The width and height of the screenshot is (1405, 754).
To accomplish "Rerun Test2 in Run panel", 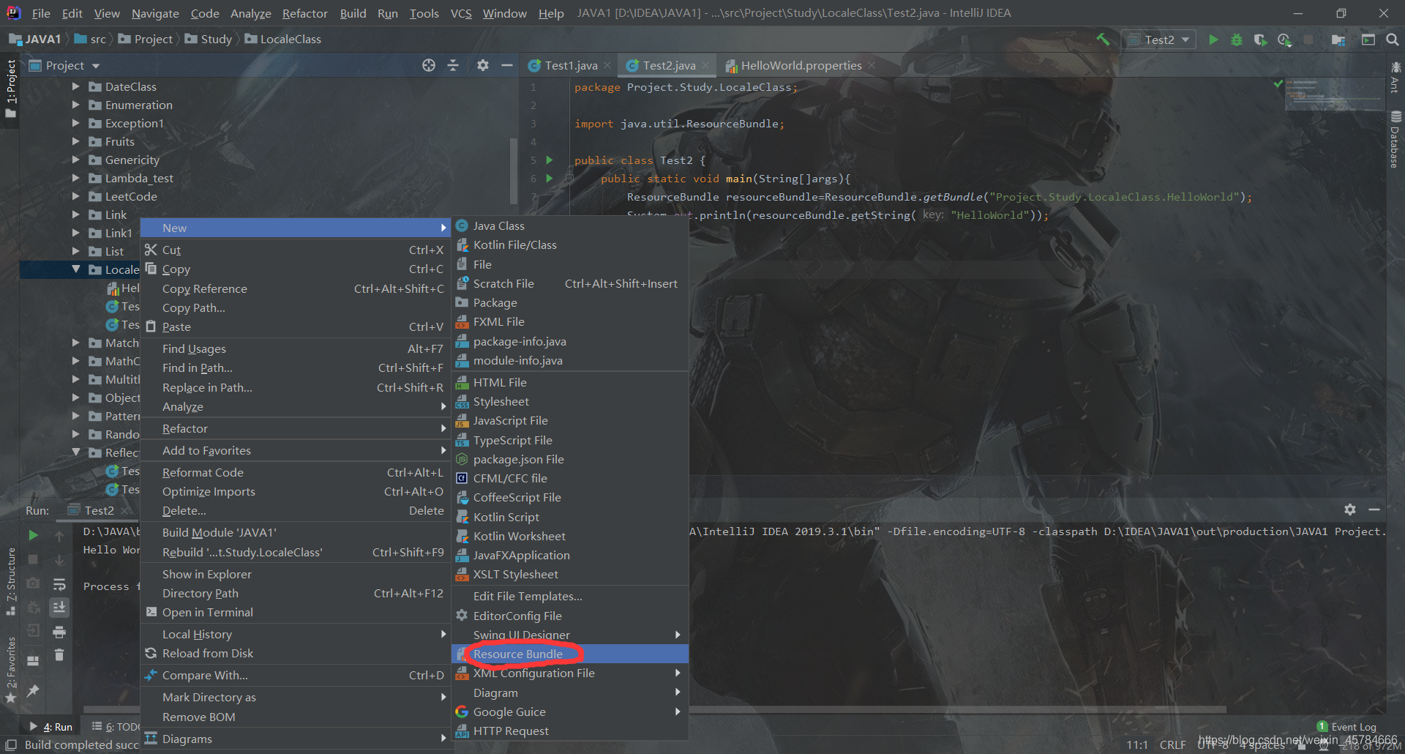I will 33,535.
